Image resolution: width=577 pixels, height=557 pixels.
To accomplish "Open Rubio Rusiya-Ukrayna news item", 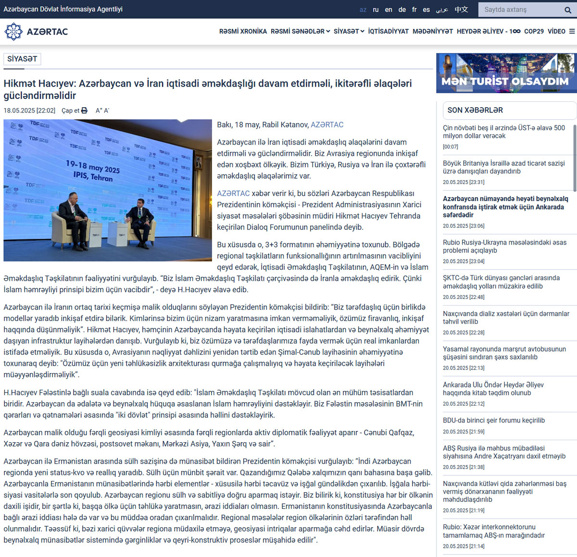I will 505,247.
